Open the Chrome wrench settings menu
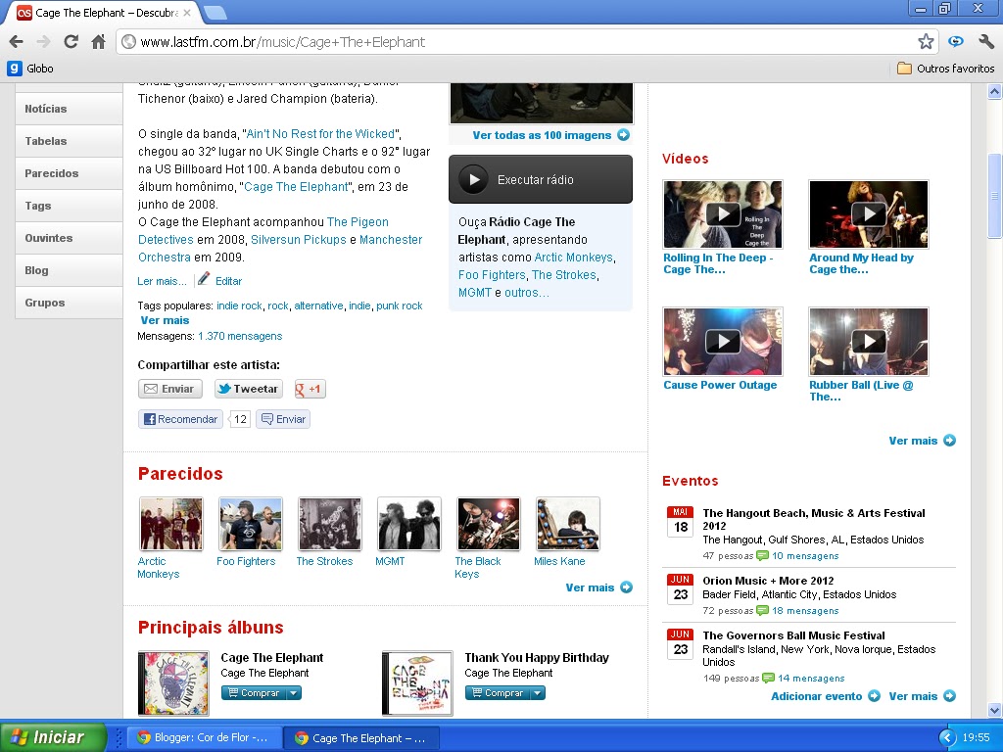 point(985,41)
